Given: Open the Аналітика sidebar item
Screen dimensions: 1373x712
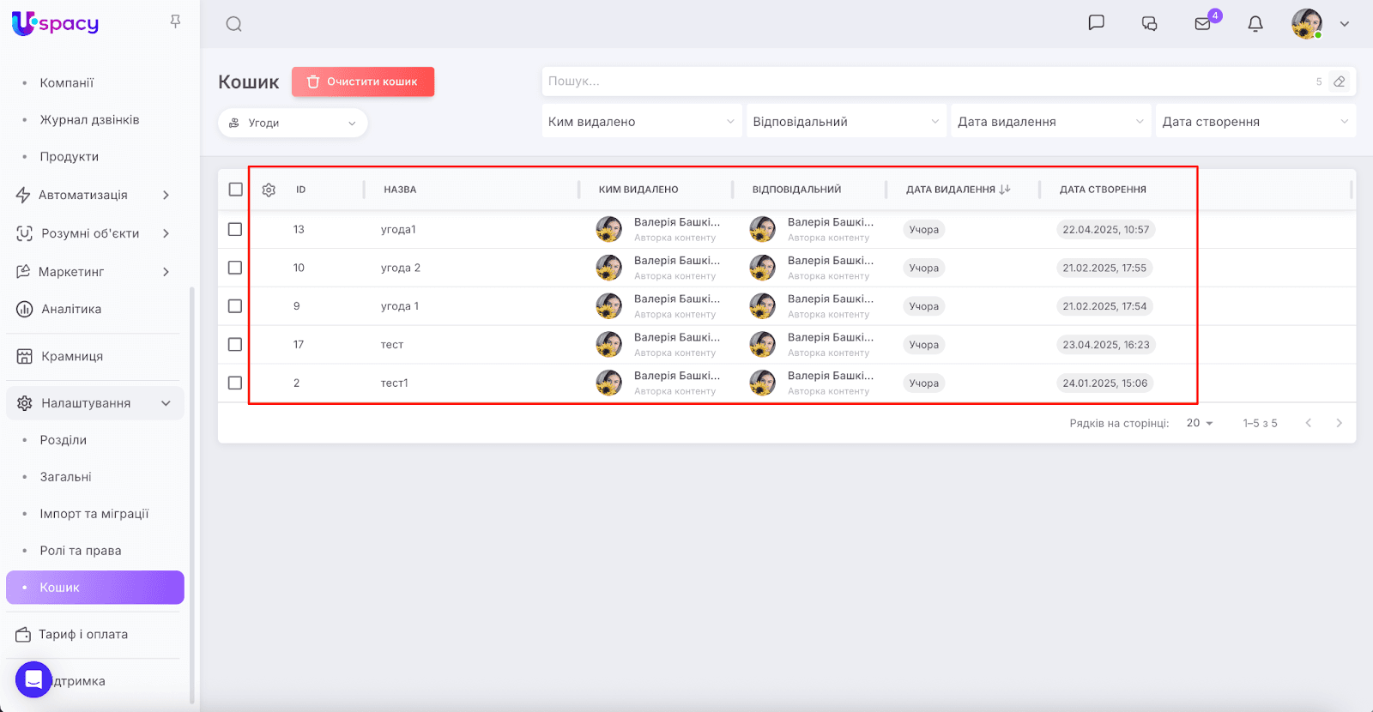Looking at the screenshot, I should pos(71,309).
